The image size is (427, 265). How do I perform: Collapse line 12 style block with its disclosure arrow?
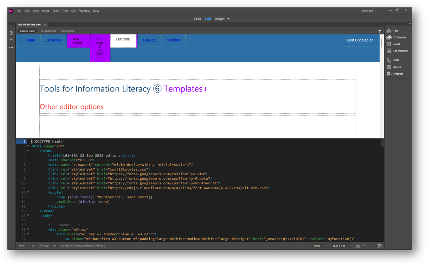click(28, 193)
